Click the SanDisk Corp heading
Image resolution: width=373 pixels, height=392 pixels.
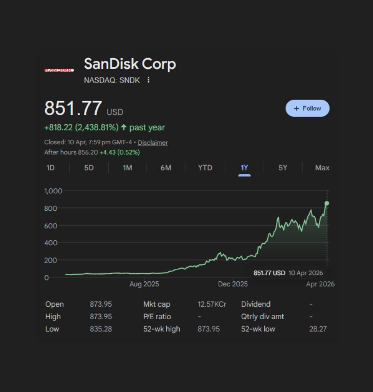[130, 64]
